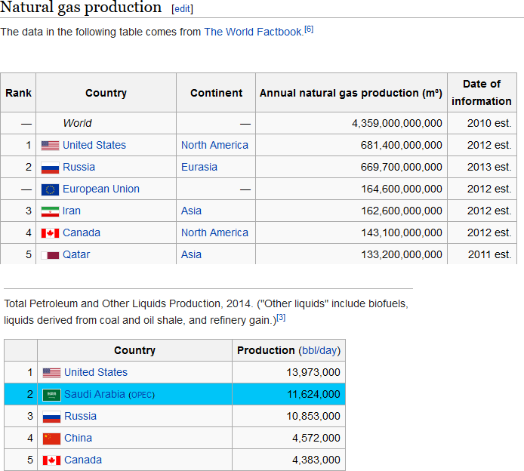Click the Date of information column header
The width and height of the screenshot is (524, 471).
click(482, 93)
